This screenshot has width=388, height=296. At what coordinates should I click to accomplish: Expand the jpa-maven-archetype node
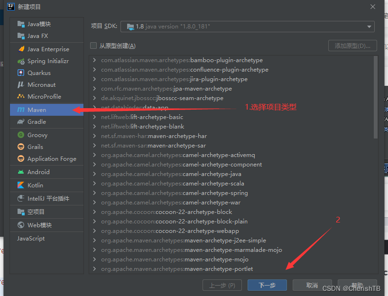(94, 88)
